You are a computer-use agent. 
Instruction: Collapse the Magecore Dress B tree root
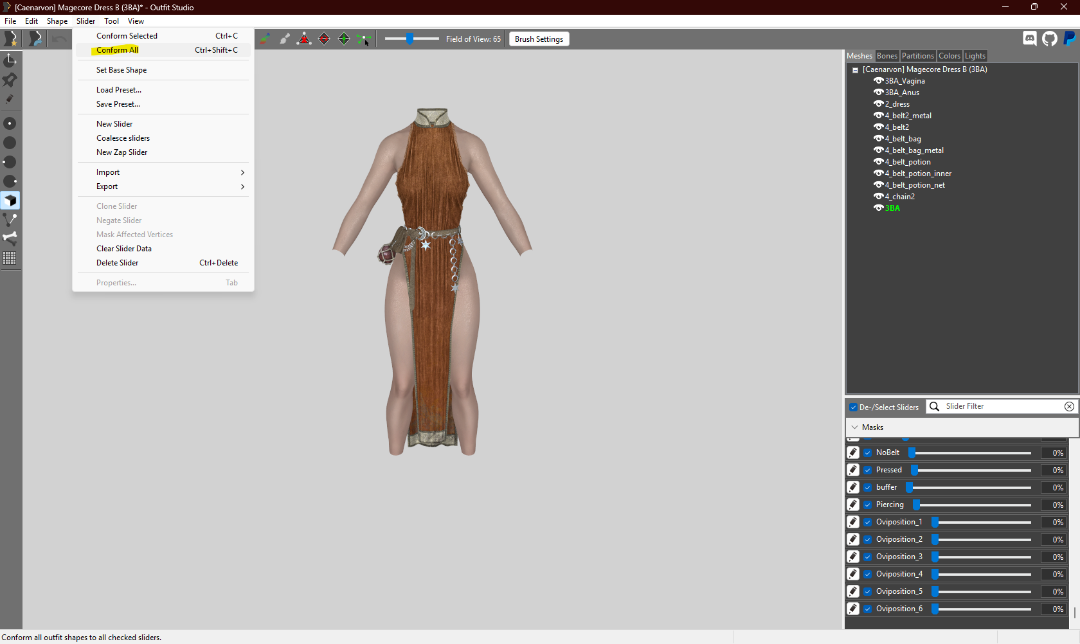click(855, 70)
